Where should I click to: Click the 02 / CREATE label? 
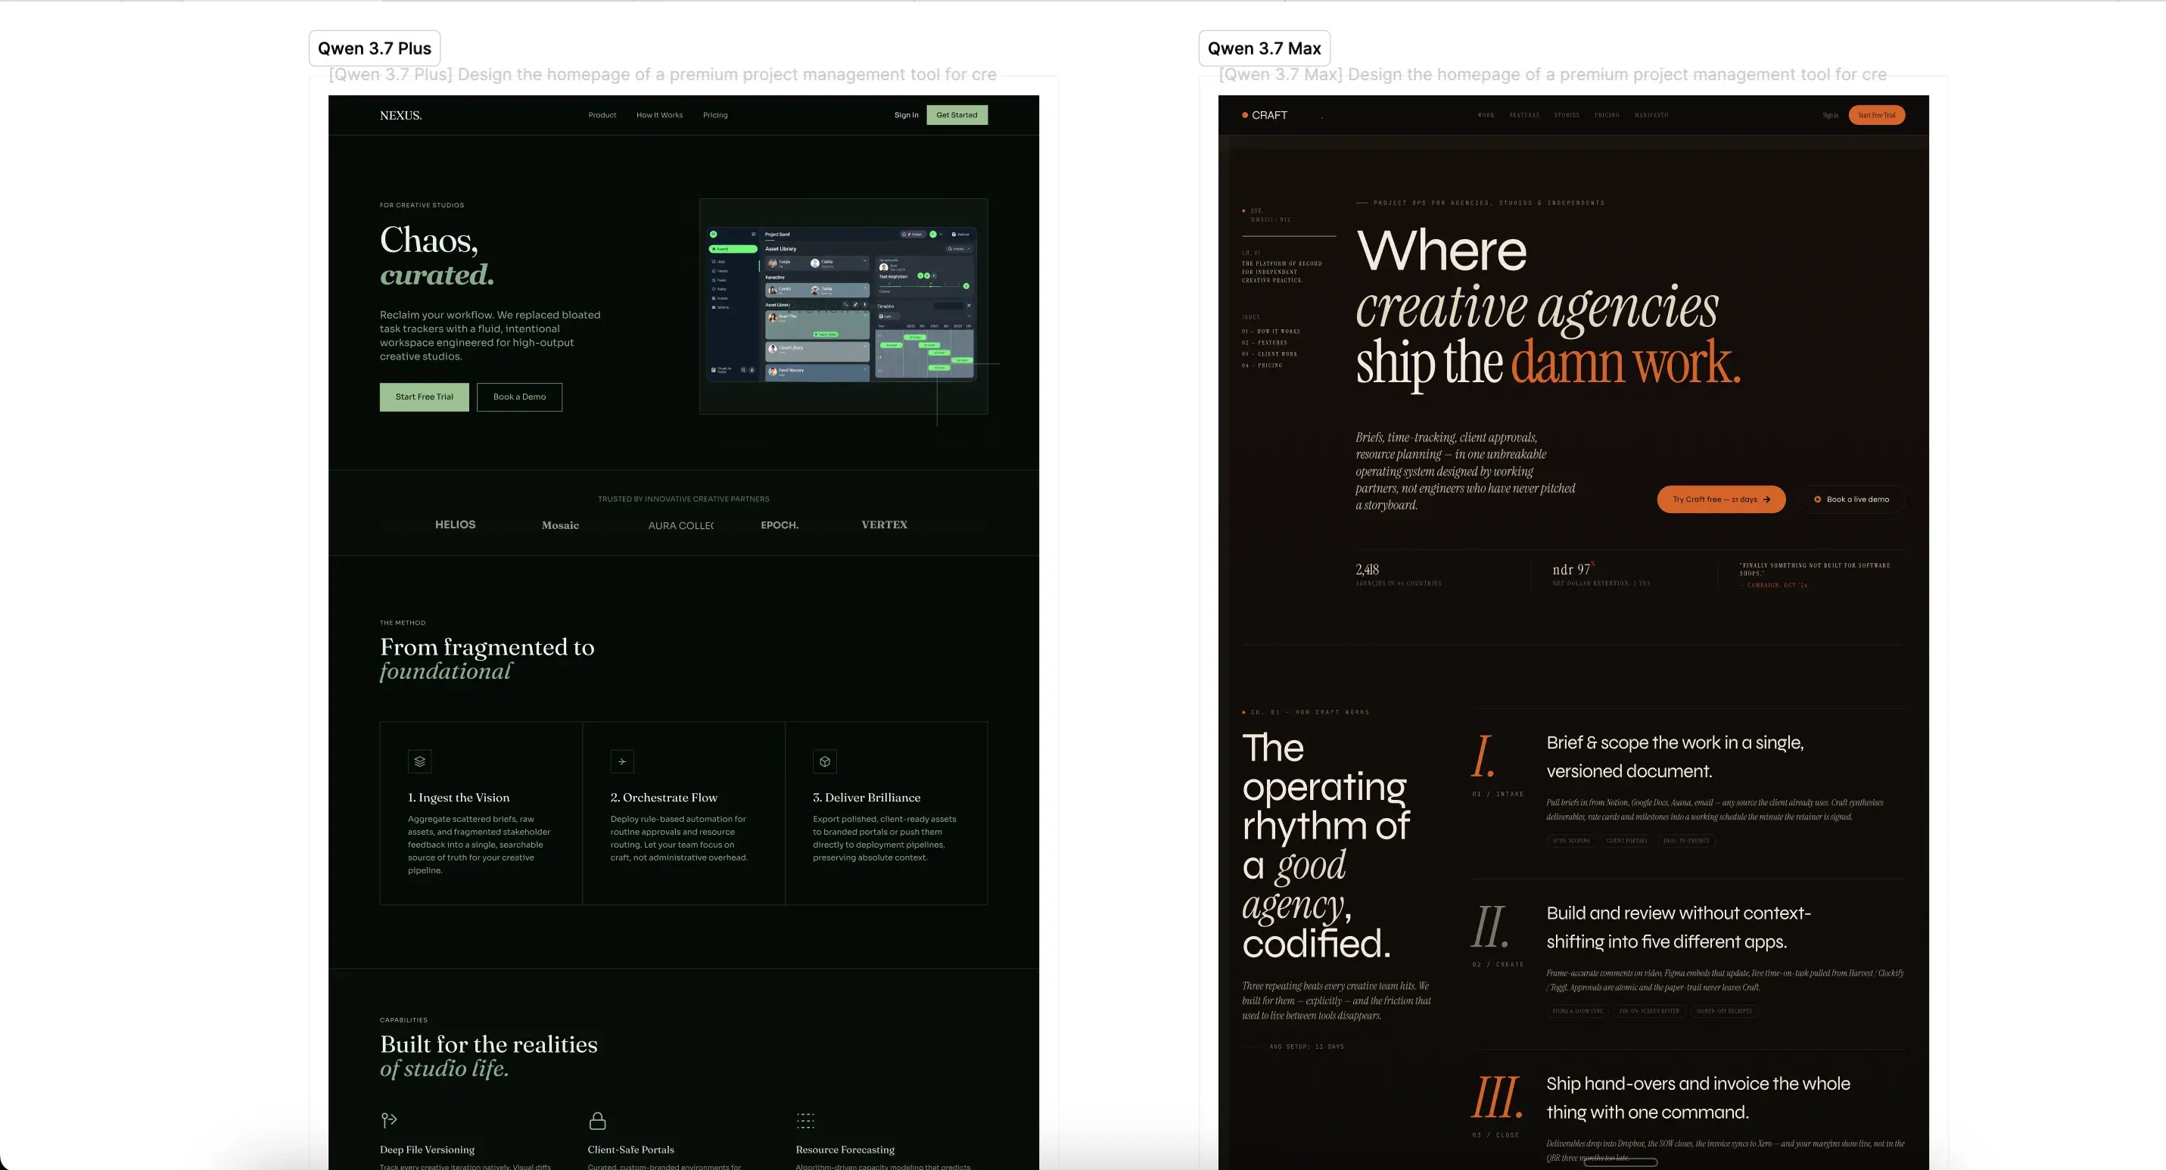(1498, 965)
